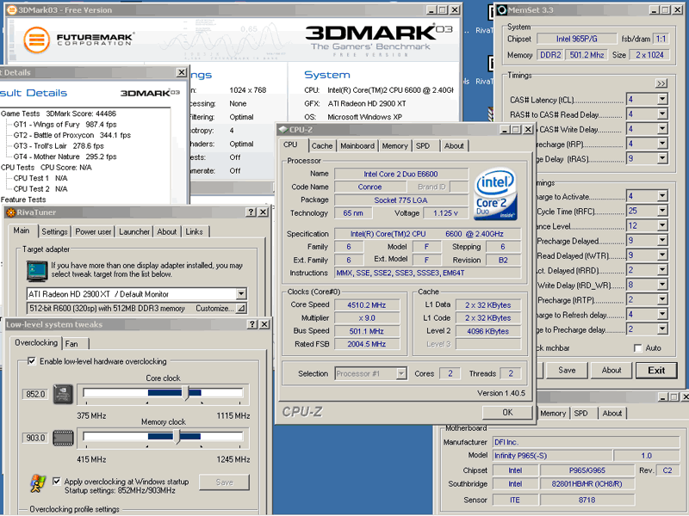Click the Memory clock 903.0 value field
This screenshot has height=516, width=689.
click(35, 438)
